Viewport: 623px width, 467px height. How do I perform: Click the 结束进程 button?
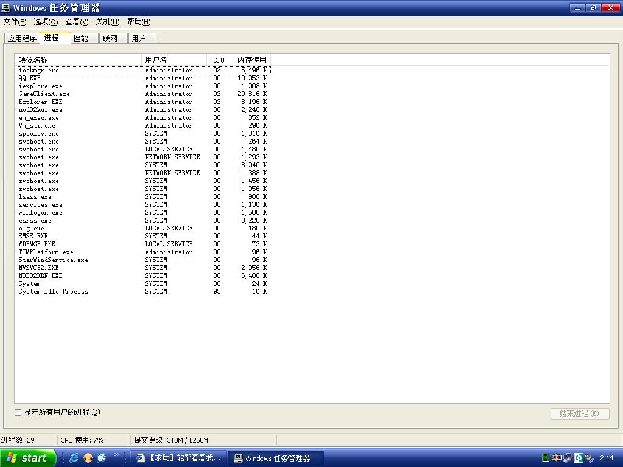pyautogui.click(x=580, y=413)
